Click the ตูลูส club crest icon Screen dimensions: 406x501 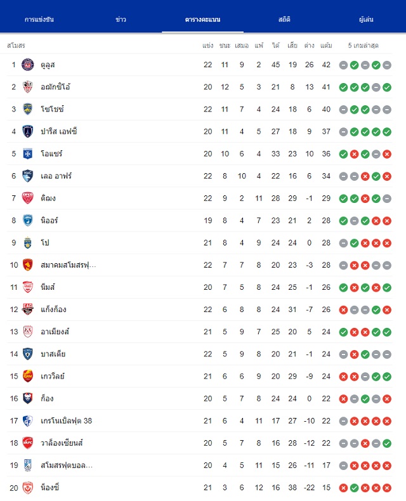click(x=28, y=65)
